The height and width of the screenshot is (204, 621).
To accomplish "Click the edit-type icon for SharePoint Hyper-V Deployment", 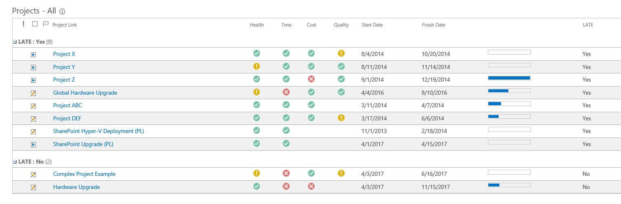I will 33,131.
